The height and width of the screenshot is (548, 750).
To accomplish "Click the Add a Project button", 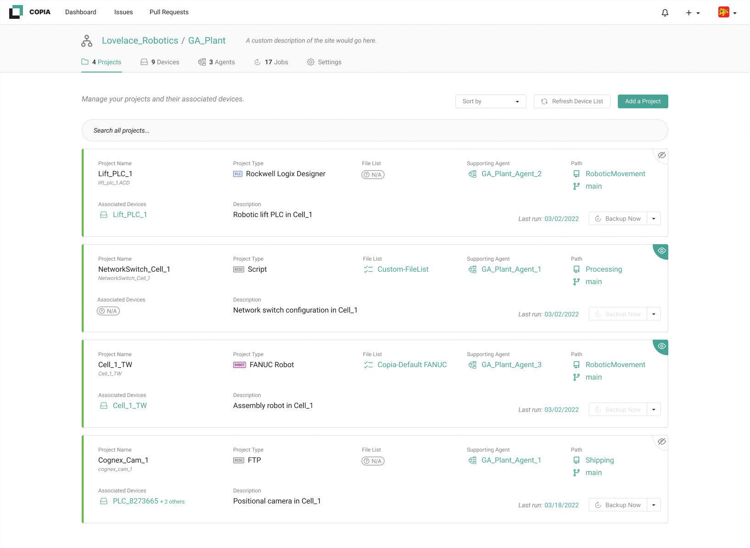I will 643,101.
